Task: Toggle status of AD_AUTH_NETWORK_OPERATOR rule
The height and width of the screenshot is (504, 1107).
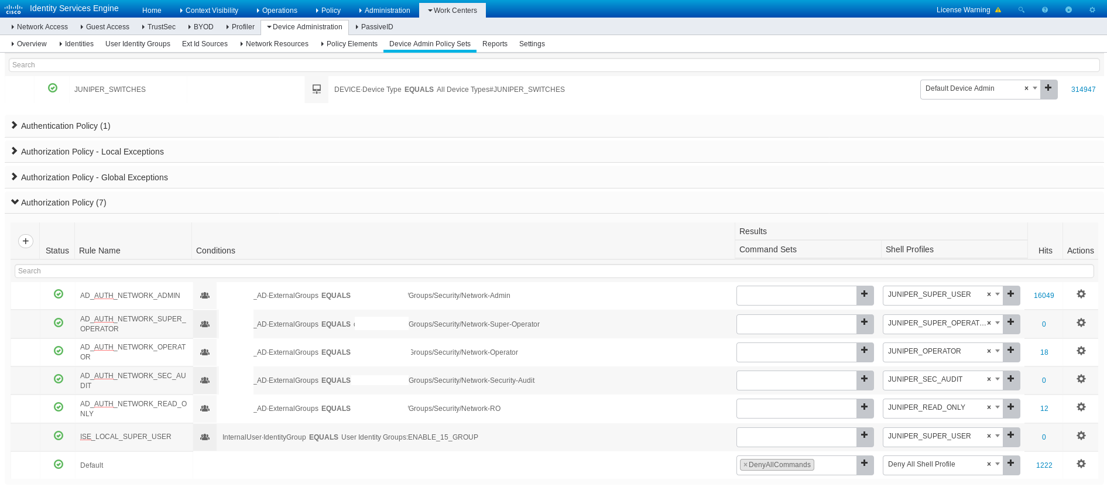Action: (x=59, y=351)
